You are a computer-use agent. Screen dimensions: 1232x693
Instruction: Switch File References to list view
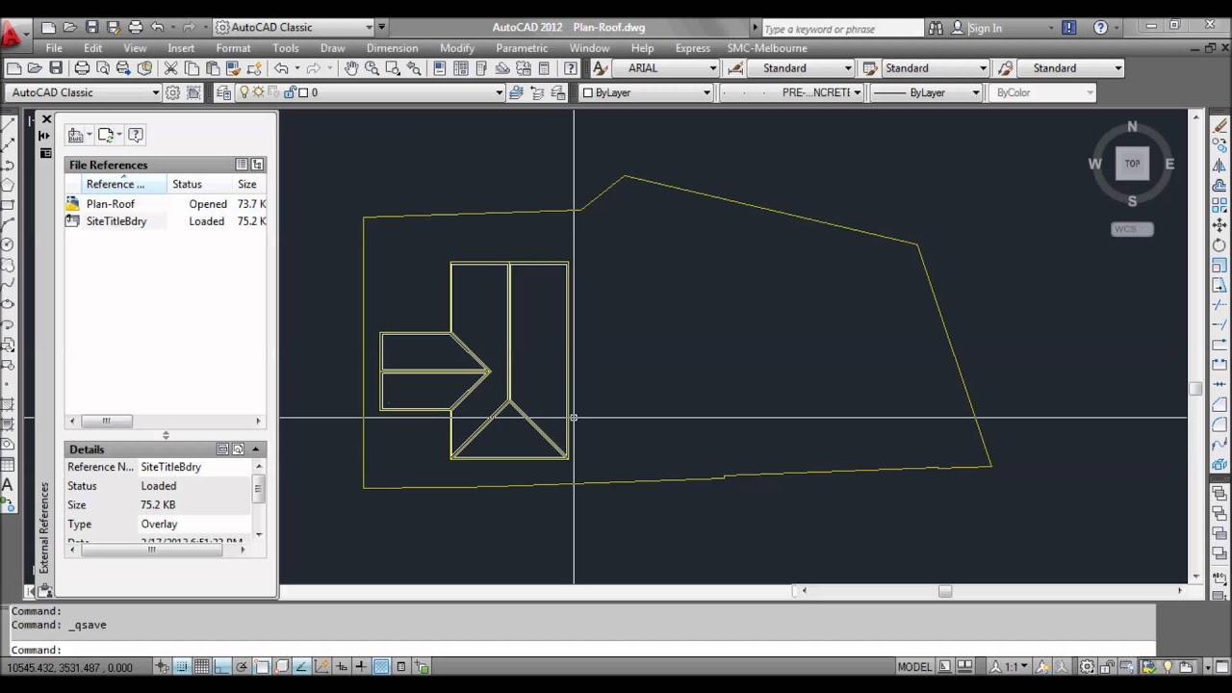coord(242,165)
